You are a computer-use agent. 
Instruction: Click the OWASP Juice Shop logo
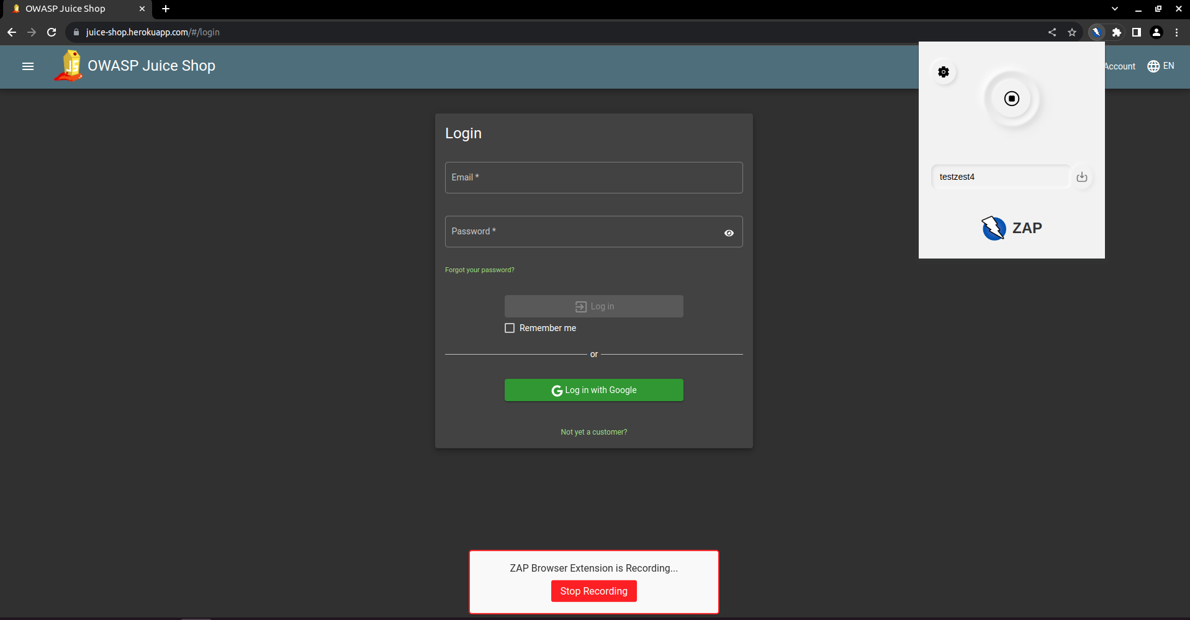pos(70,66)
